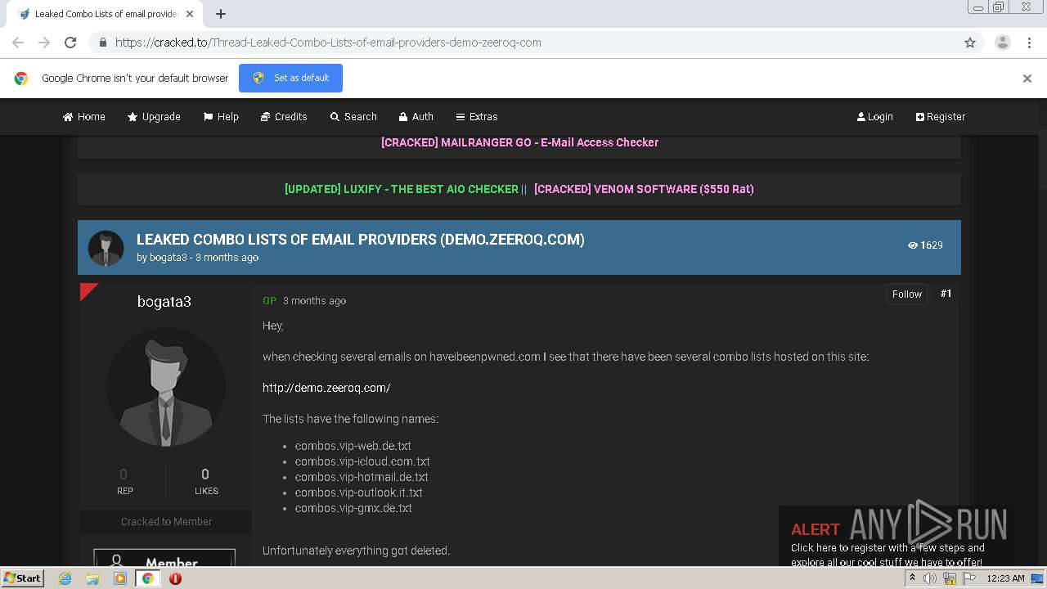Click the network tray icon
The width and height of the screenshot is (1047, 589).
pos(950,578)
